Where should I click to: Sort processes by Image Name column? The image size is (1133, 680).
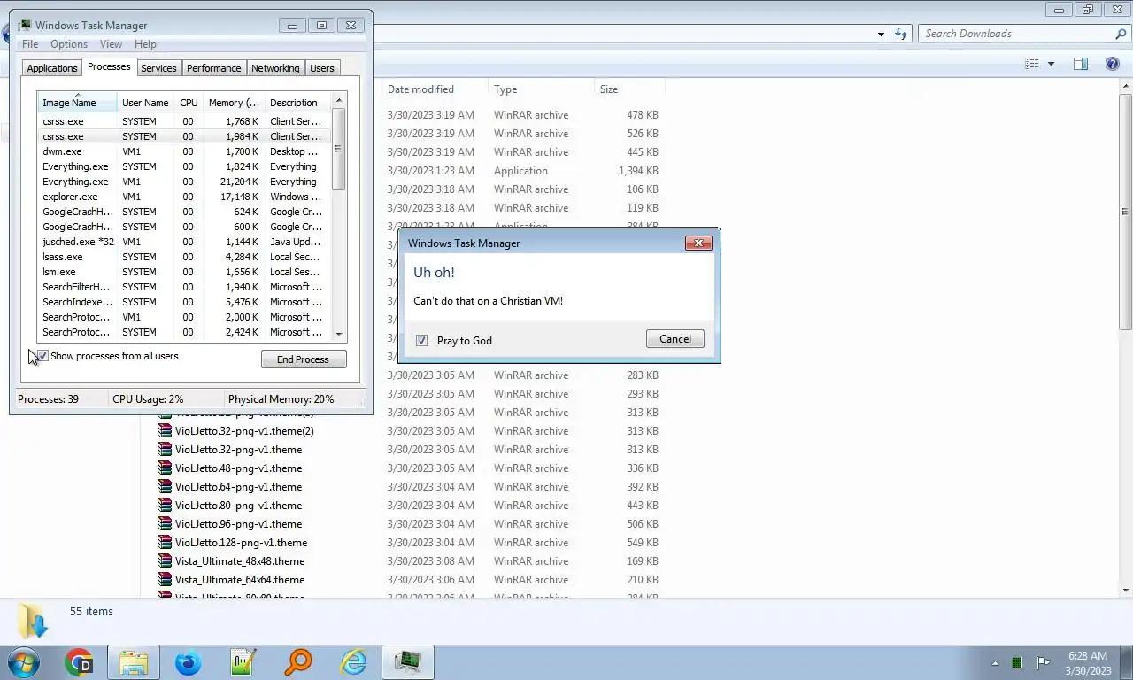[x=78, y=103]
